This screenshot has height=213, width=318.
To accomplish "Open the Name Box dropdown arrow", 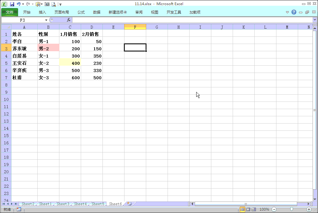I will coord(46,20).
